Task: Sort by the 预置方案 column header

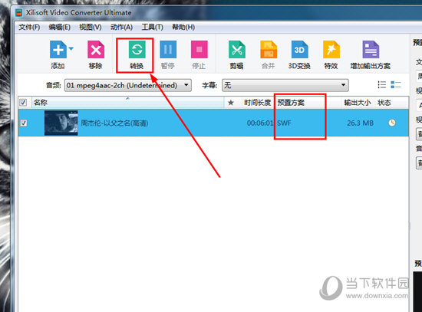Action: point(291,103)
